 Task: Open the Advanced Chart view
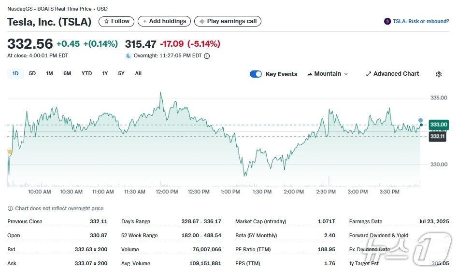coord(392,74)
